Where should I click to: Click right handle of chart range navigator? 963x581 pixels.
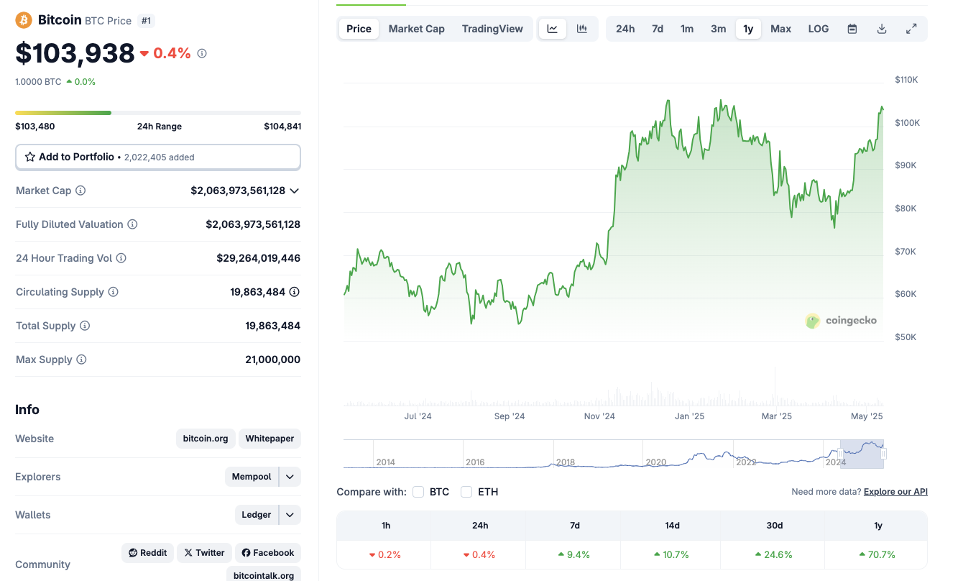pos(884,454)
